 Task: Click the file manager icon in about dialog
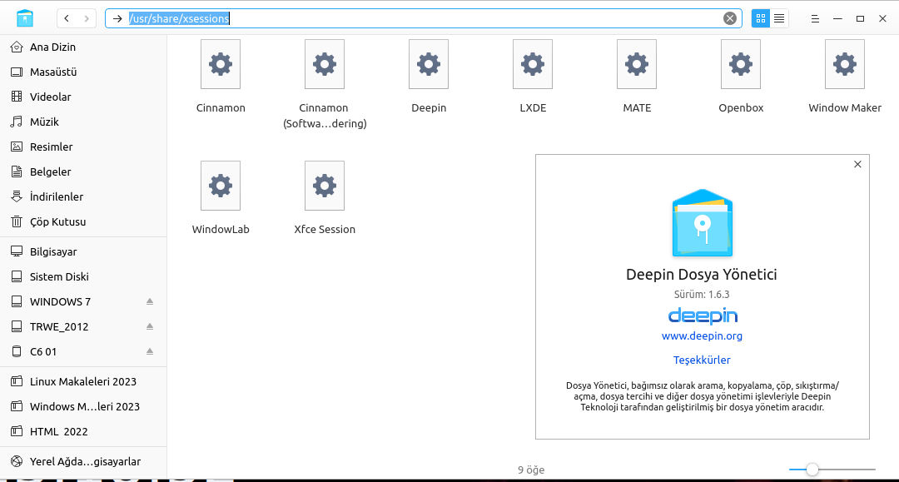pyautogui.click(x=703, y=223)
